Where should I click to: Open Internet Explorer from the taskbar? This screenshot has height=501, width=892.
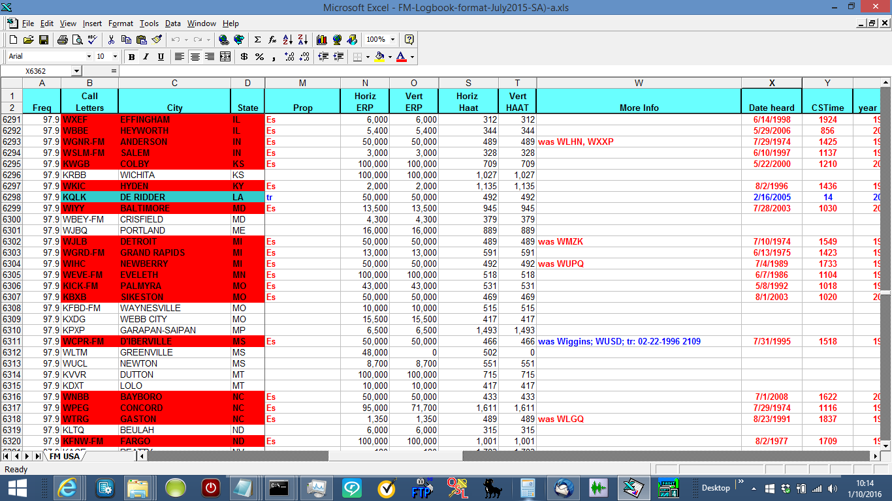click(x=68, y=487)
